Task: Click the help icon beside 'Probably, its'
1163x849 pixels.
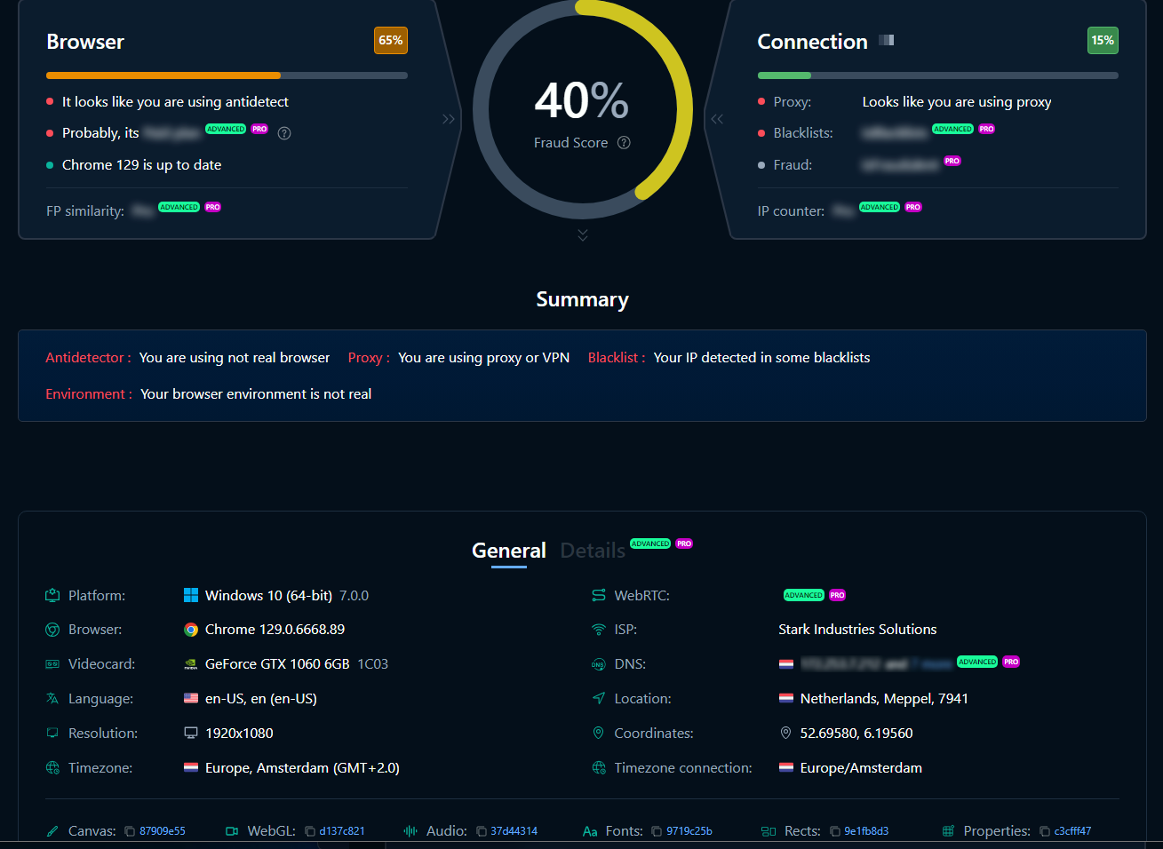Action: click(x=284, y=133)
